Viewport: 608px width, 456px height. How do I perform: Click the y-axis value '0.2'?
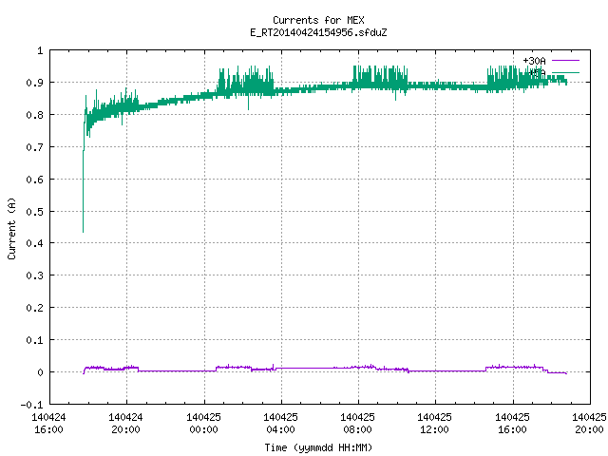point(34,308)
